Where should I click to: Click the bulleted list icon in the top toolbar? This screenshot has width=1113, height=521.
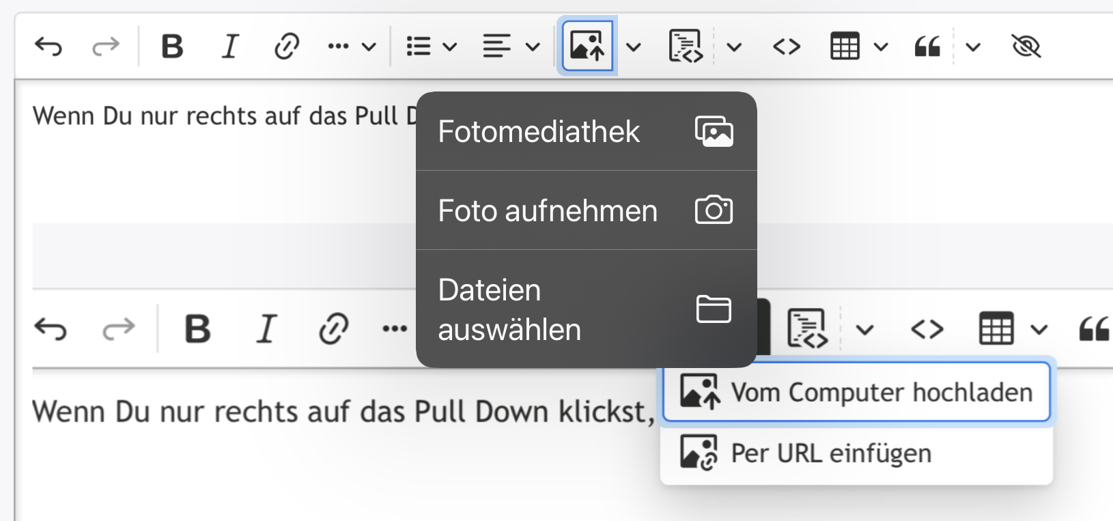click(x=419, y=47)
